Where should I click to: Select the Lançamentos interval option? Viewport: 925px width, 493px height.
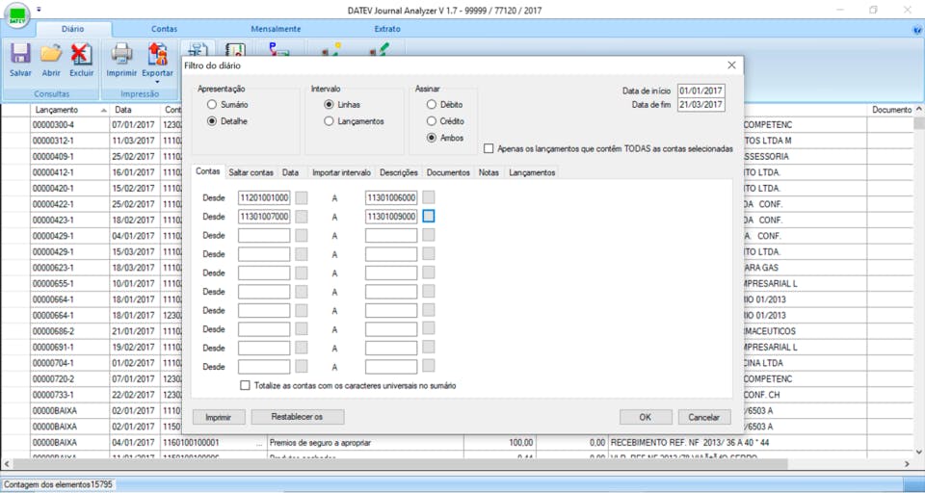329,121
